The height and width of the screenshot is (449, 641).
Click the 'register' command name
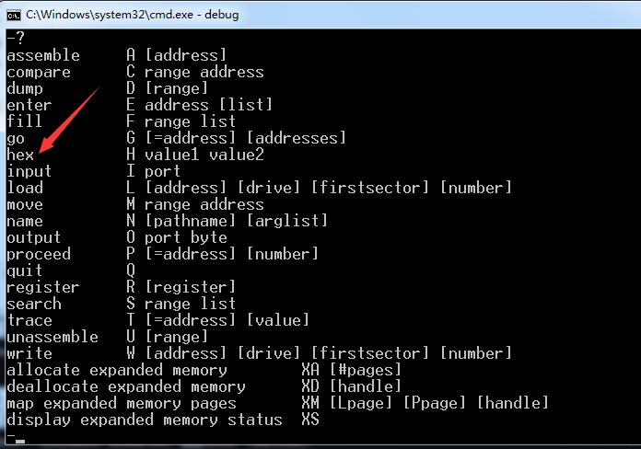[43, 287]
